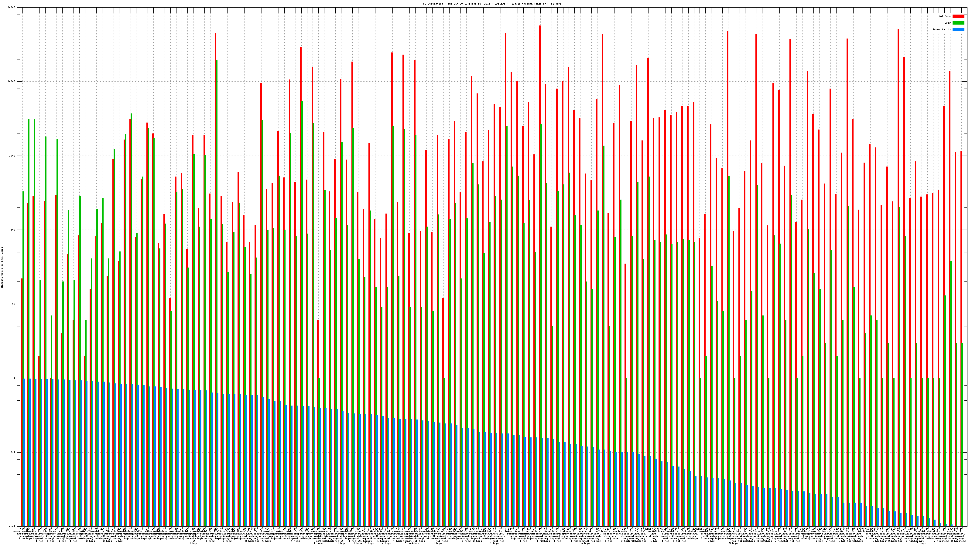Click the 100000 y-axis tick label
972x546 pixels.
point(11,8)
